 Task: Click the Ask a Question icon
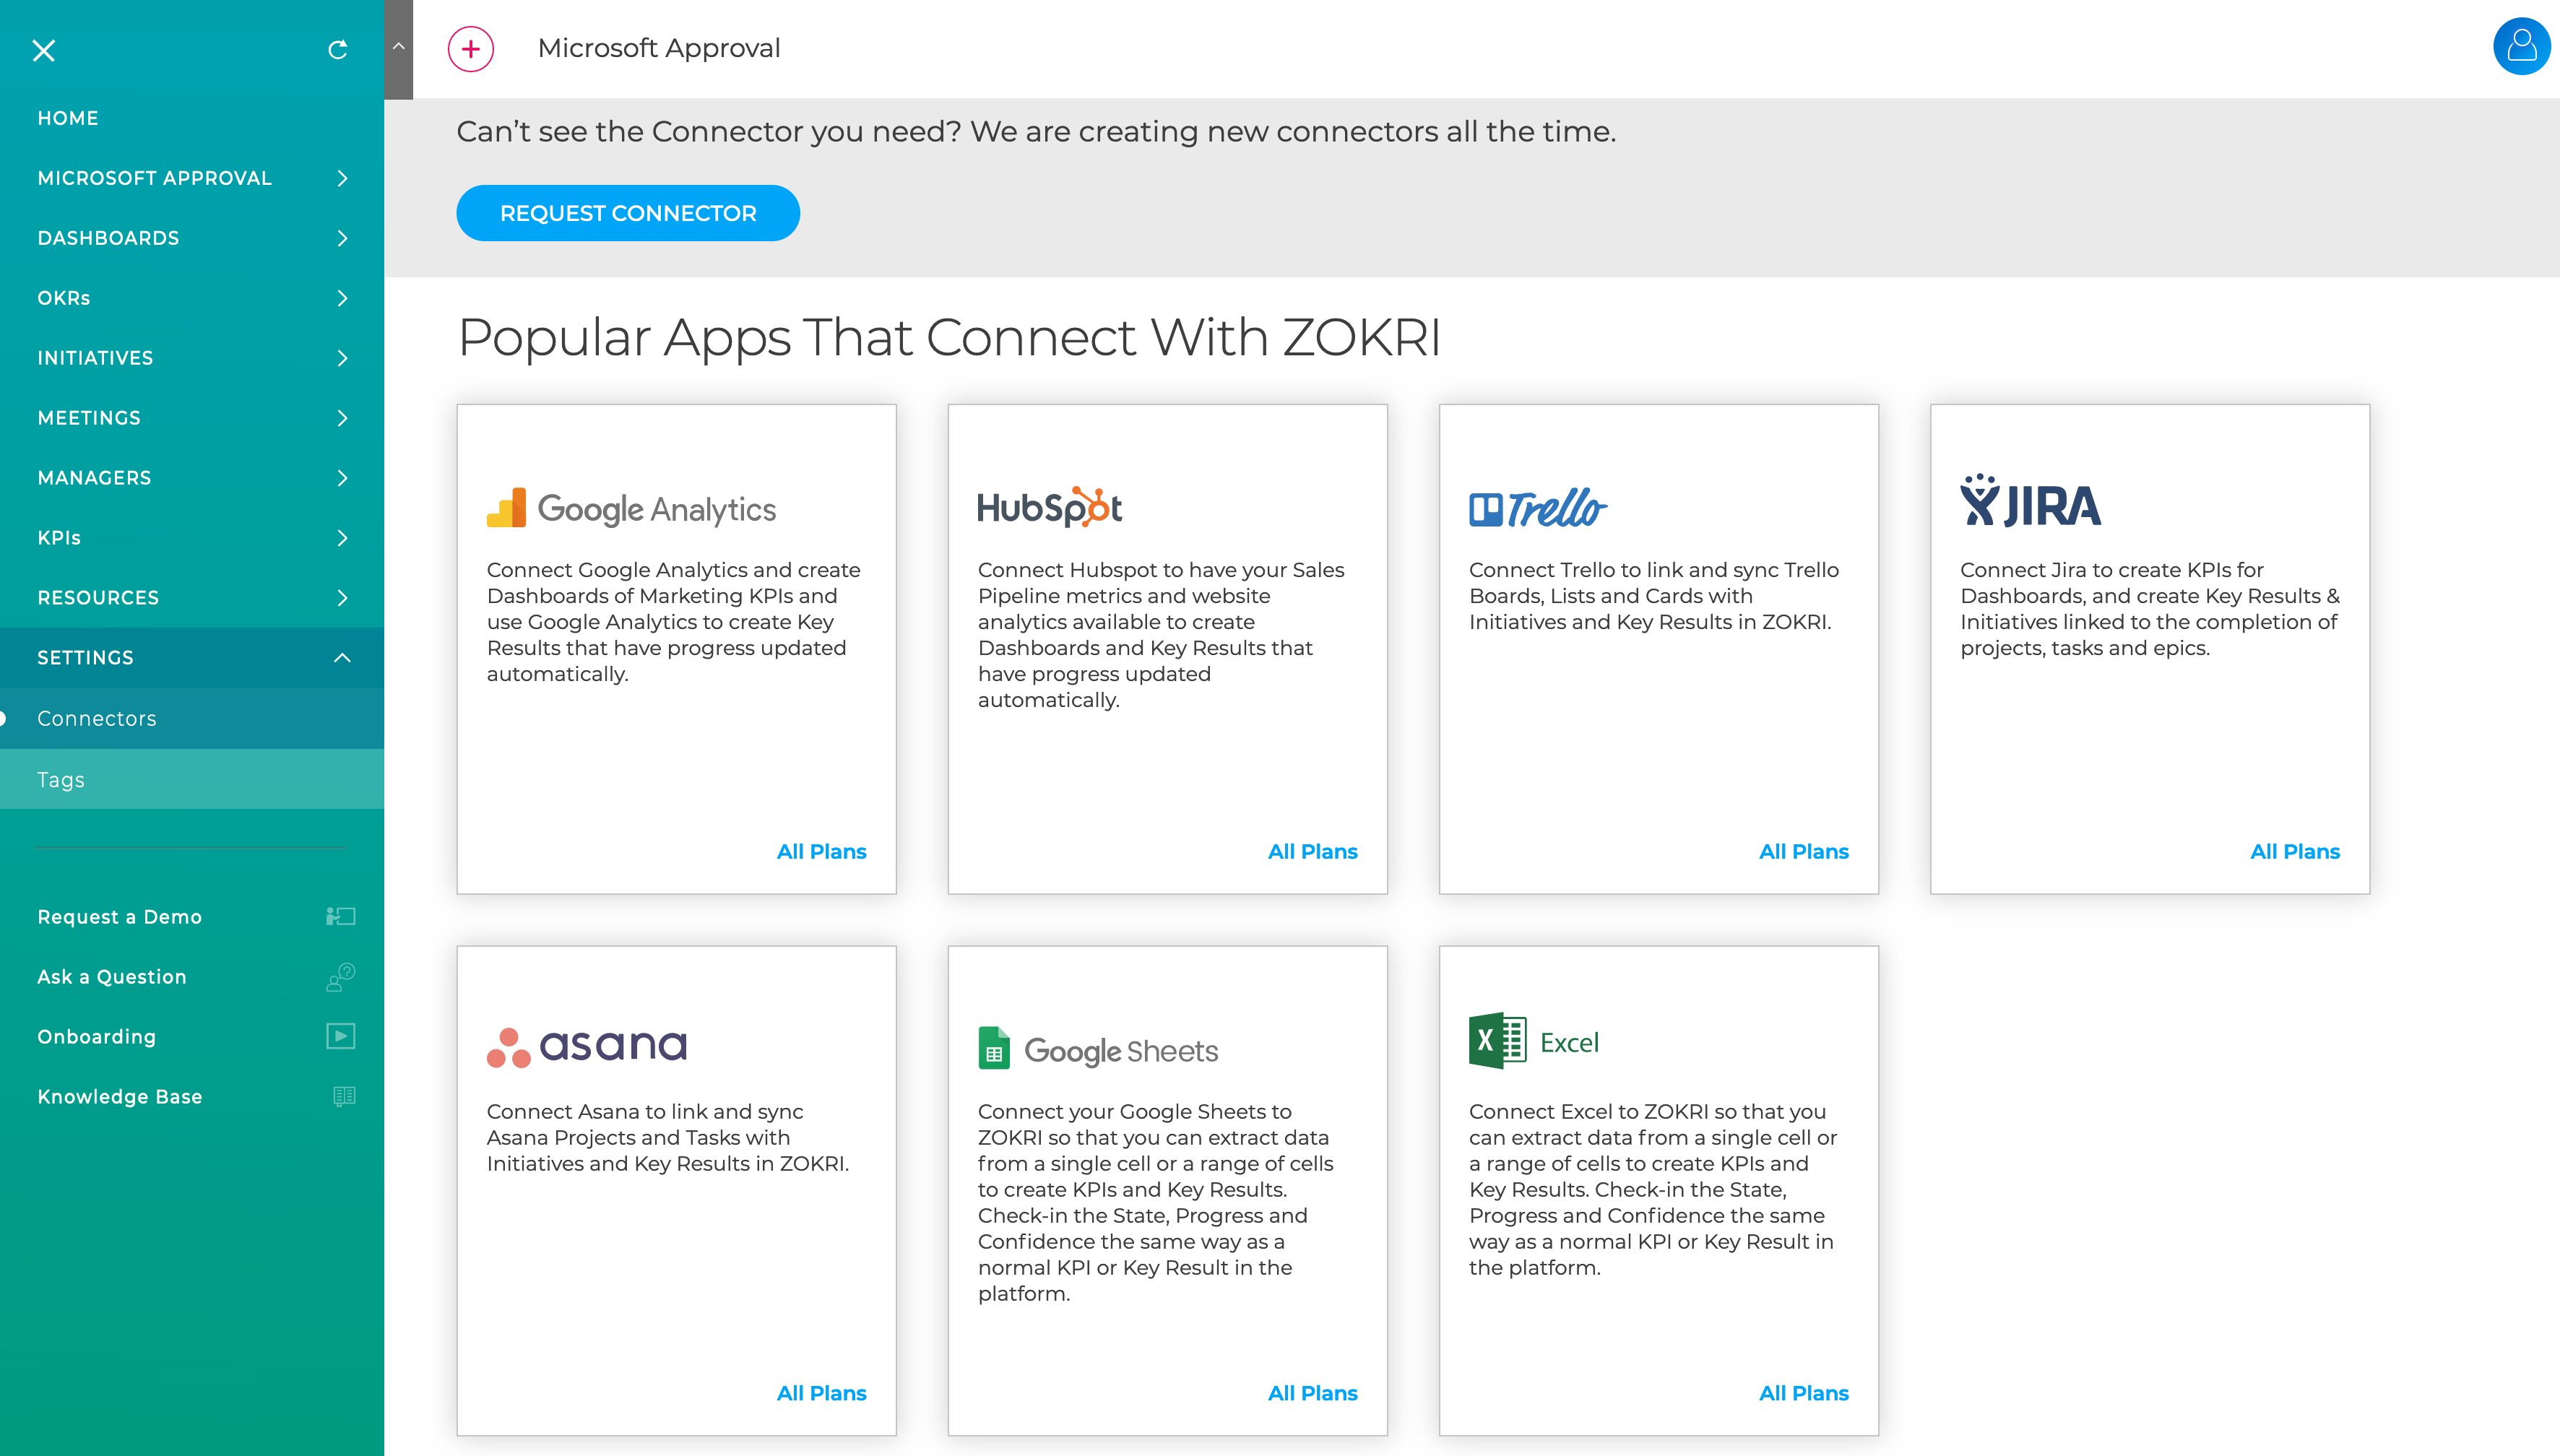(341, 976)
